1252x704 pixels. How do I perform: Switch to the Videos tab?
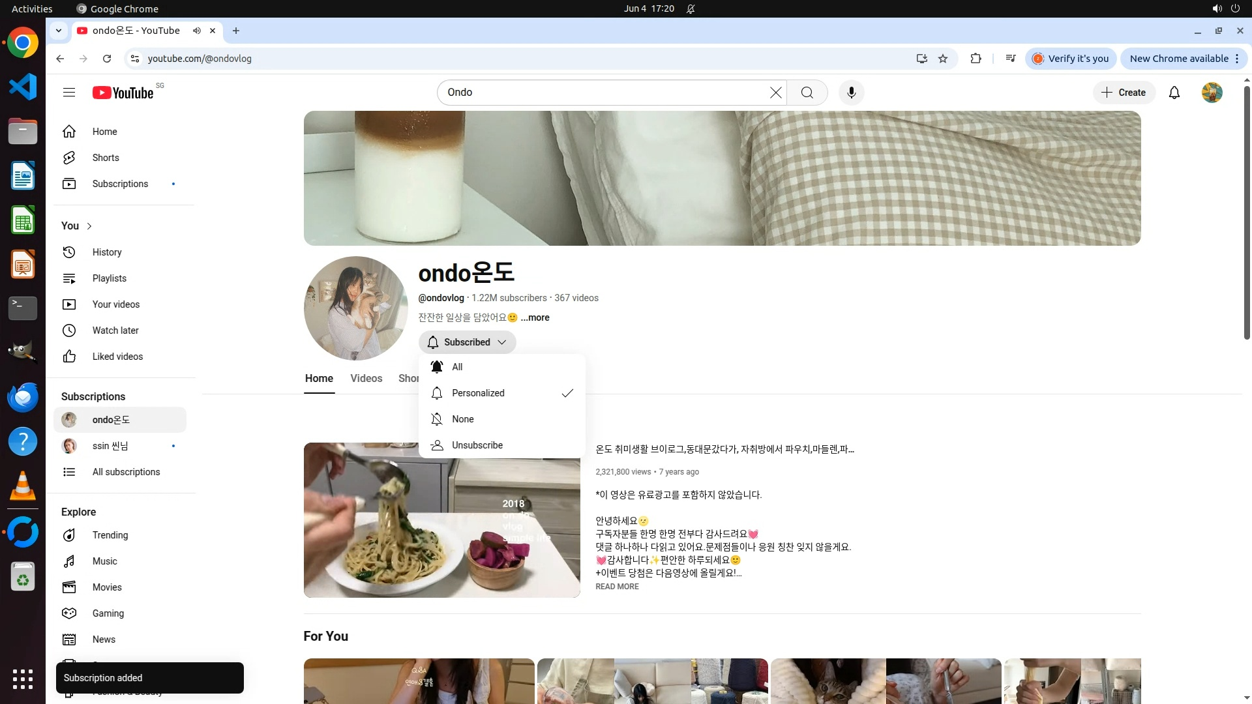(x=366, y=379)
